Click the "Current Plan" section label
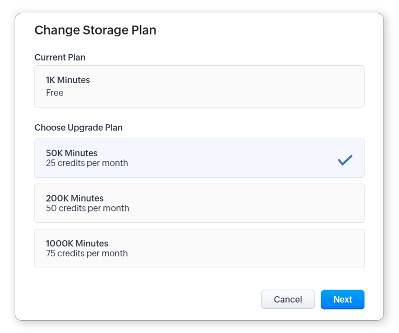 point(60,57)
